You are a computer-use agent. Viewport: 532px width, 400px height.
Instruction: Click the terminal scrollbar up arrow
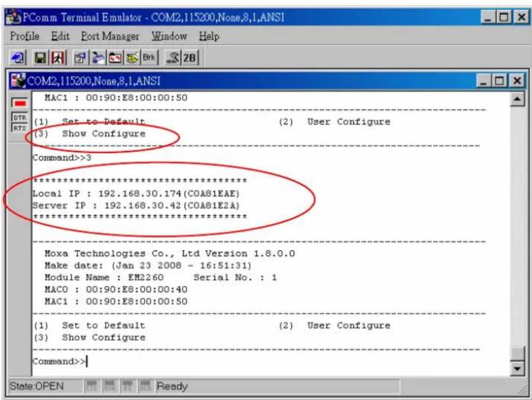(517, 99)
